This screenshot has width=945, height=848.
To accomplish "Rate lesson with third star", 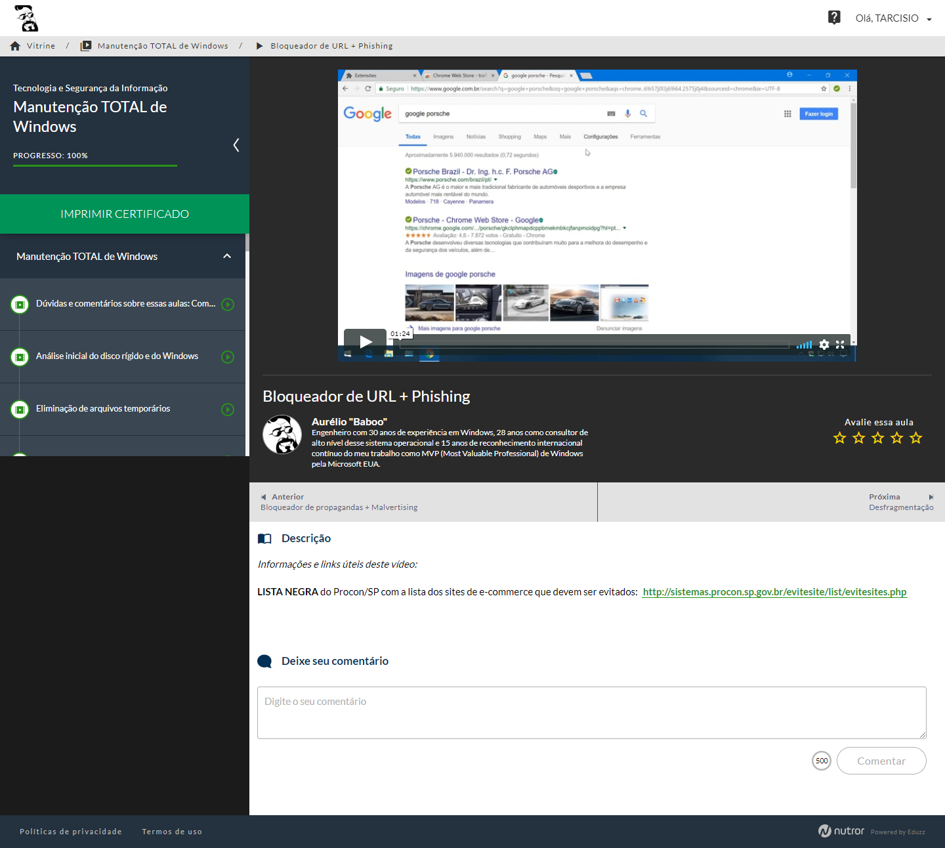I will (x=878, y=438).
